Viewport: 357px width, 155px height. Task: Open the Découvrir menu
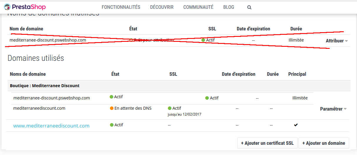[x=162, y=7]
